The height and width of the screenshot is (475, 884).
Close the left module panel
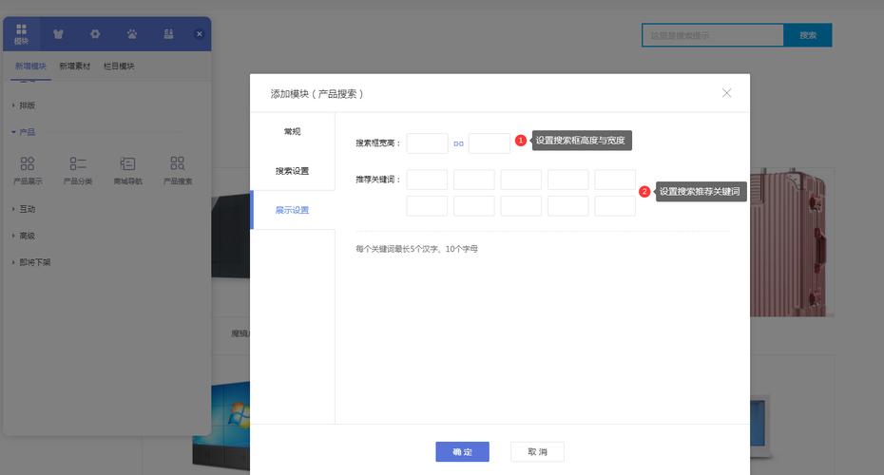[x=199, y=34]
